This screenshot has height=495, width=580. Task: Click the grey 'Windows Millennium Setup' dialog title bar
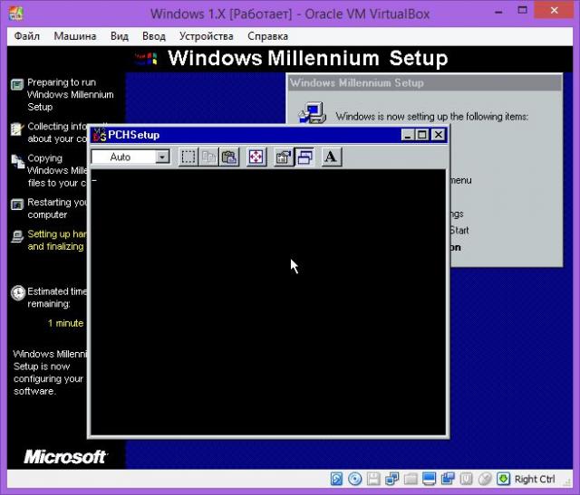click(x=425, y=82)
